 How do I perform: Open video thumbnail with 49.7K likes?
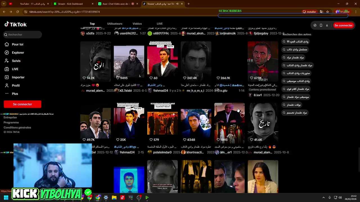pyautogui.click(x=95, y=123)
